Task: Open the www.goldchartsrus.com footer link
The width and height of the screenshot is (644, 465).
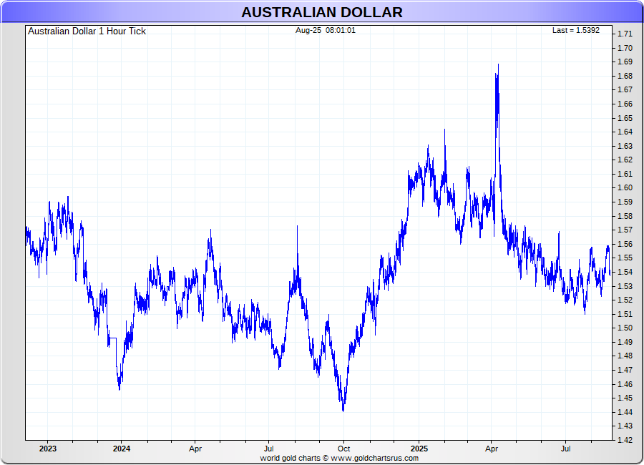Action: pos(375,458)
